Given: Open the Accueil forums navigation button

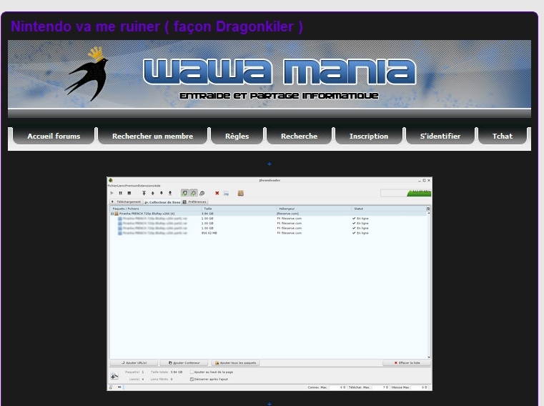Looking at the screenshot, I should point(54,136).
